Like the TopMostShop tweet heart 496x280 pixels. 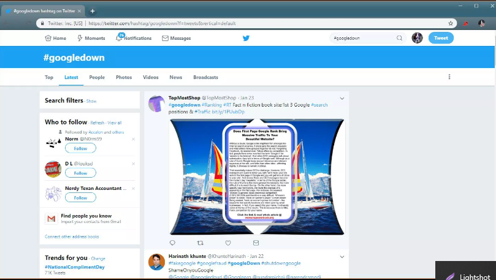click(x=228, y=243)
